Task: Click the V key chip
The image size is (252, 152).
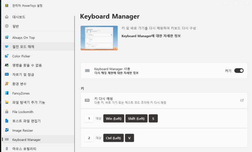Action: (x=129, y=138)
